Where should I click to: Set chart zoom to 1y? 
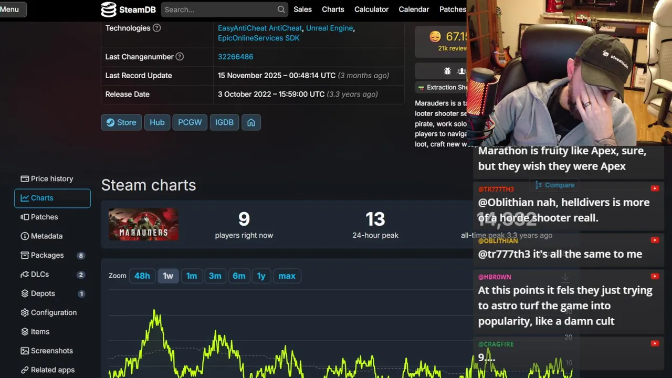pyautogui.click(x=261, y=276)
